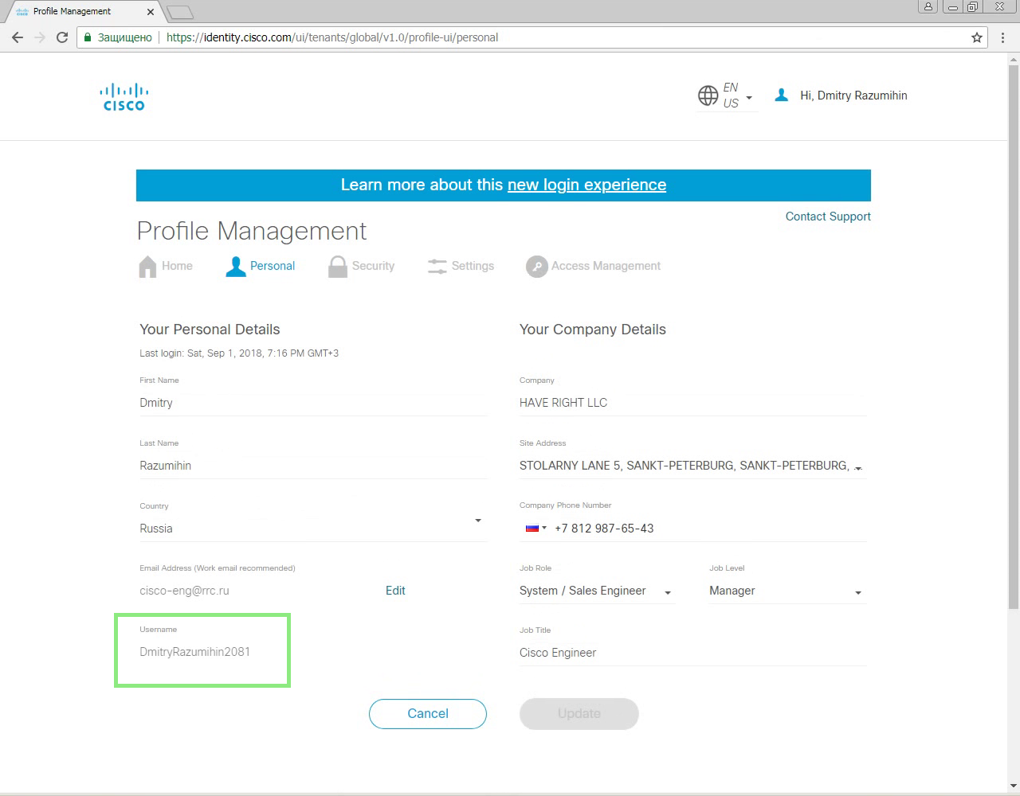
Task: Click the Access Management key icon
Action: (x=537, y=267)
